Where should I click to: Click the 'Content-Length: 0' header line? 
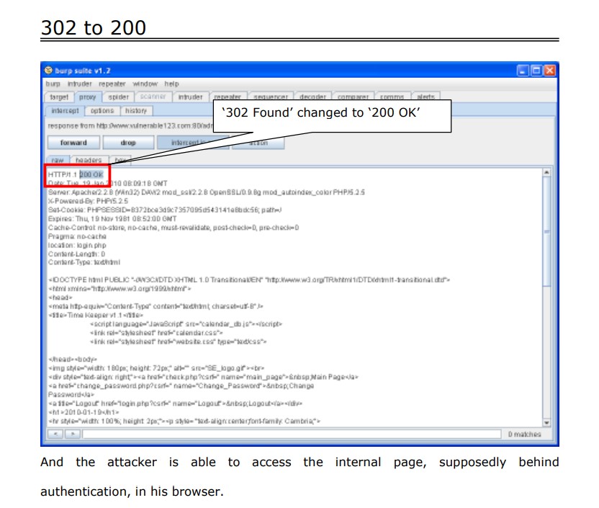(x=76, y=254)
